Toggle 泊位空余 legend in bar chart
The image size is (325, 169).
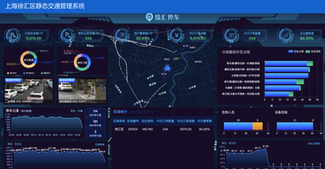(x=313, y=51)
